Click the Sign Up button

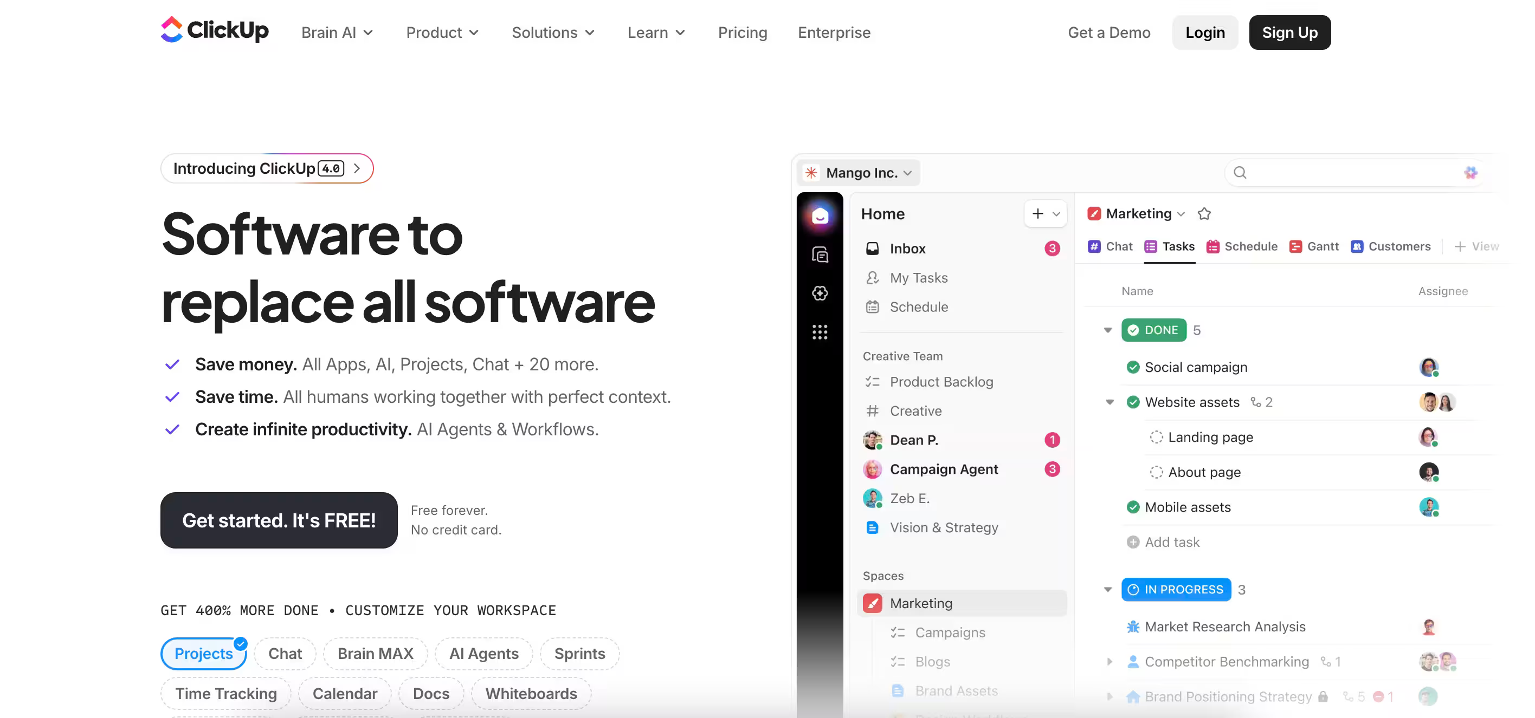click(x=1289, y=32)
